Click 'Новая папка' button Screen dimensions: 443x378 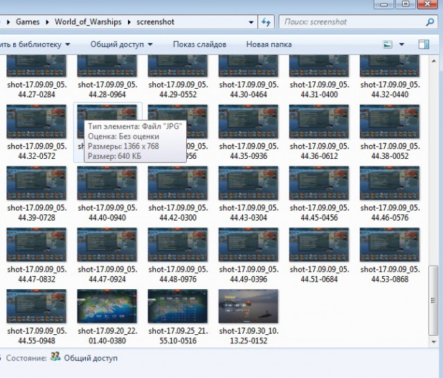(269, 44)
